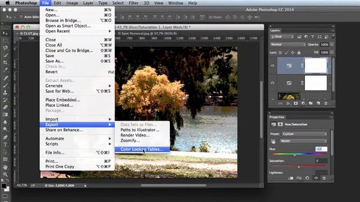Viewport: 360px width, 202px height.
Task: Click the link layers icon
Action: (x=280, y=103)
